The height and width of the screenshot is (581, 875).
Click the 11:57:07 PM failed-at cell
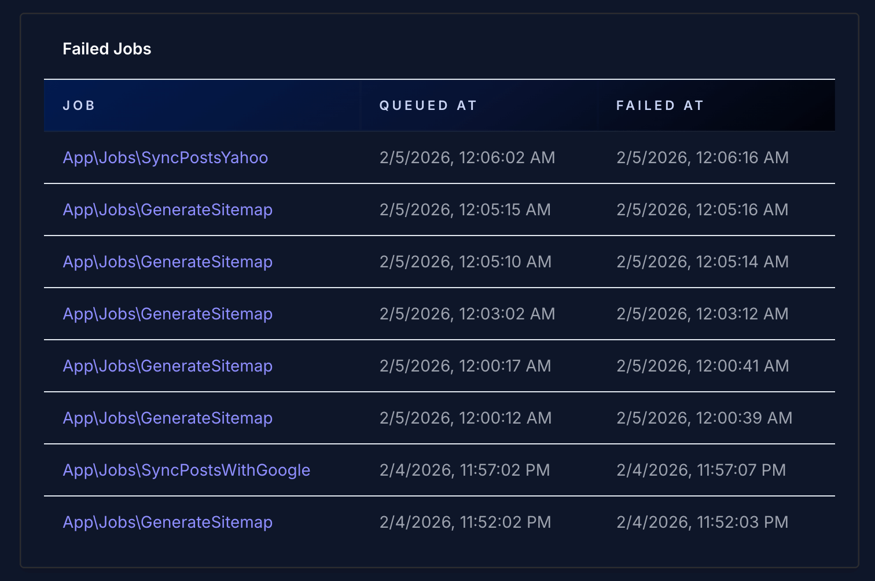pyautogui.click(x=701, y=470)
